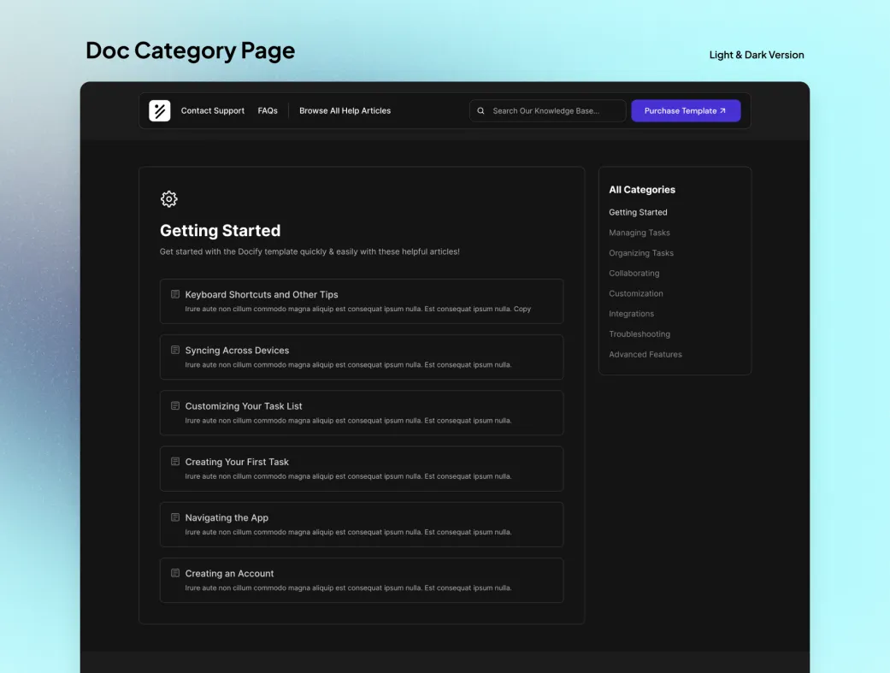
Task: Select Organizing Tasks category
Action: [641, 253]
